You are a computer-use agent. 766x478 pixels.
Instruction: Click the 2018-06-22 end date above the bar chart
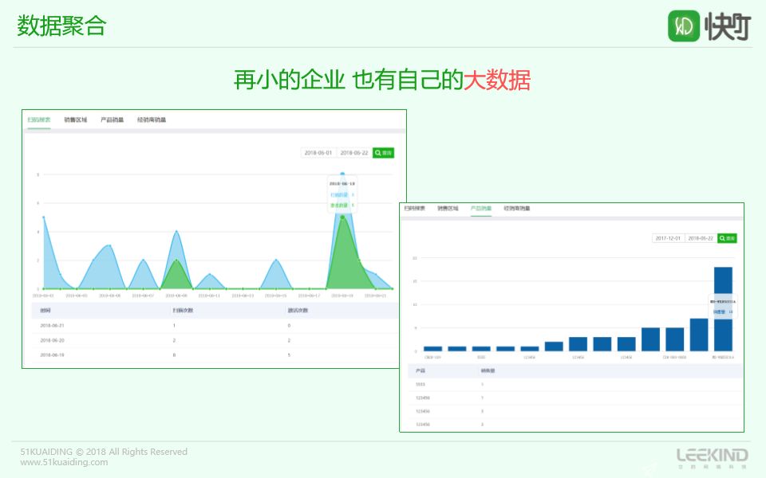701,238
